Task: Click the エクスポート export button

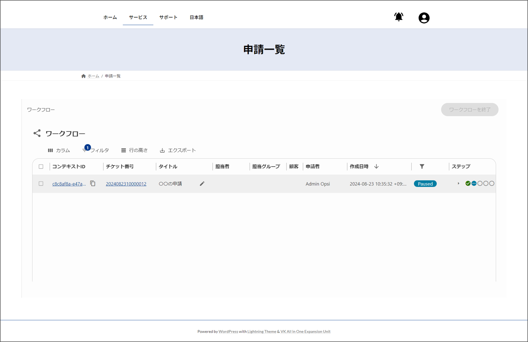Action: (178, 151)
